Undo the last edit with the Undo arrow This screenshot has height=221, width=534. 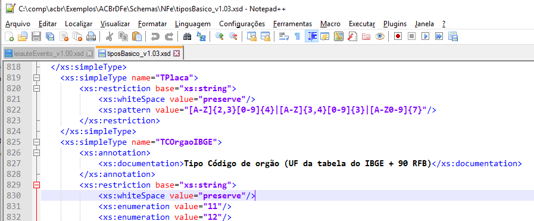[x=155, y=36]
